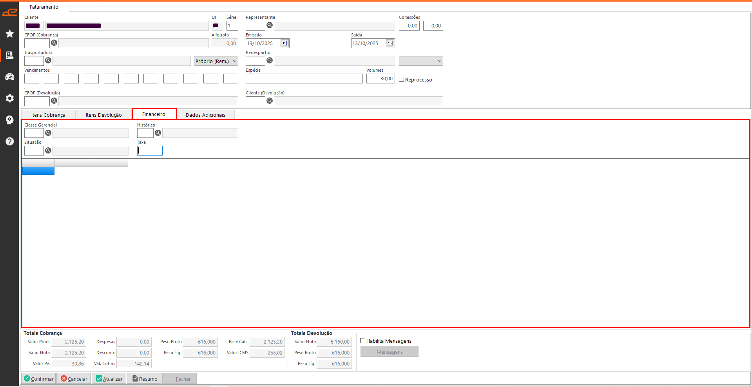The width and height of the screenshot is (752, 387).
Task: Click the Resumo button
Action: tap(145, 379)
